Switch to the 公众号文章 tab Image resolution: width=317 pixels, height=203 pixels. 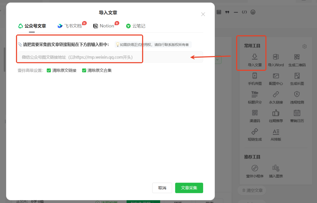tap(32, 26)
